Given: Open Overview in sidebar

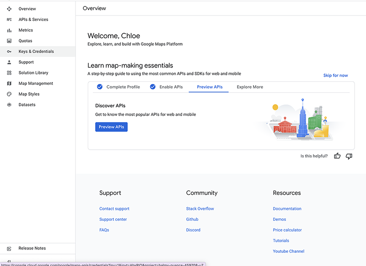Looking at the screenshot, I should click(38, 9).
